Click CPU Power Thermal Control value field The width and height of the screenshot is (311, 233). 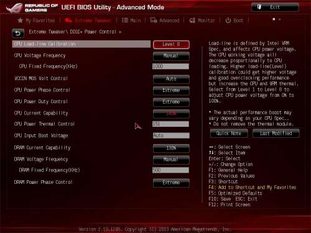pyautogui.click(x=171, y=124)
